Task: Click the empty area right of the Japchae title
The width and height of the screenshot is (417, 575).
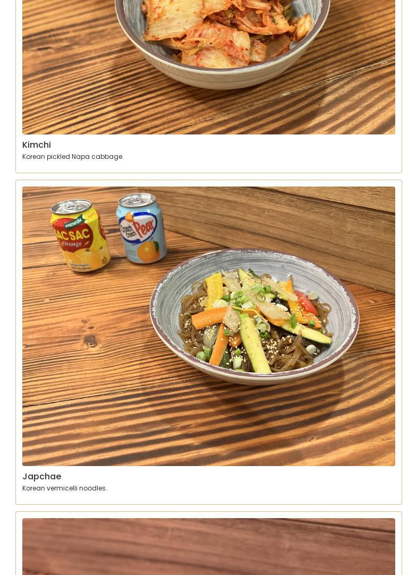Action: point(227,476)
